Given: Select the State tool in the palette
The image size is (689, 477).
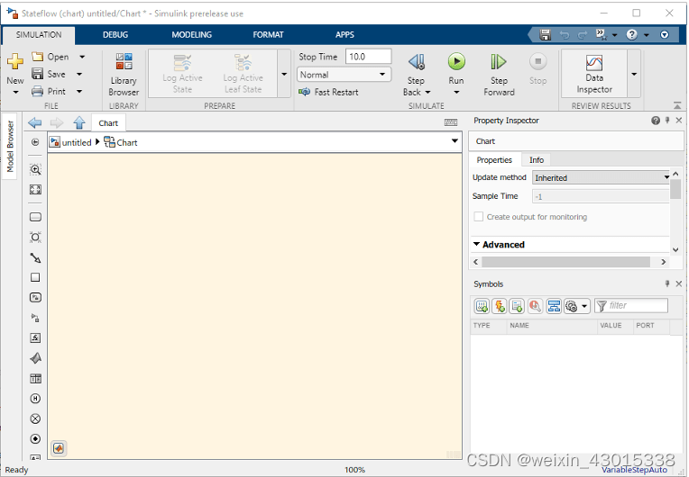Looking at the screenshot, I should click(35, 217).
